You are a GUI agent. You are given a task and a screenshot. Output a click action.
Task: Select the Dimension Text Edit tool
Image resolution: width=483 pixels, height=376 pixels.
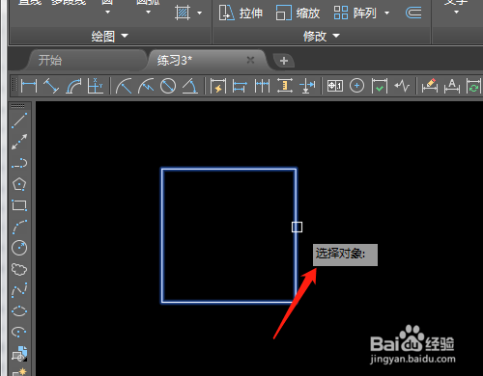452,86
